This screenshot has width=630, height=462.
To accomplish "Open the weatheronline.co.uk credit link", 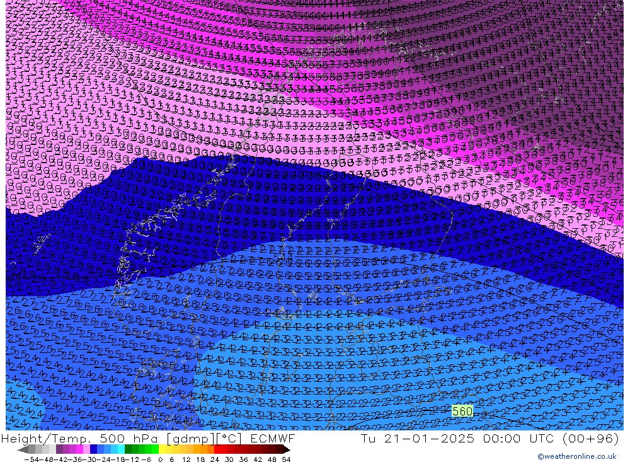I will pyautogui.click(x=577, y=456).
